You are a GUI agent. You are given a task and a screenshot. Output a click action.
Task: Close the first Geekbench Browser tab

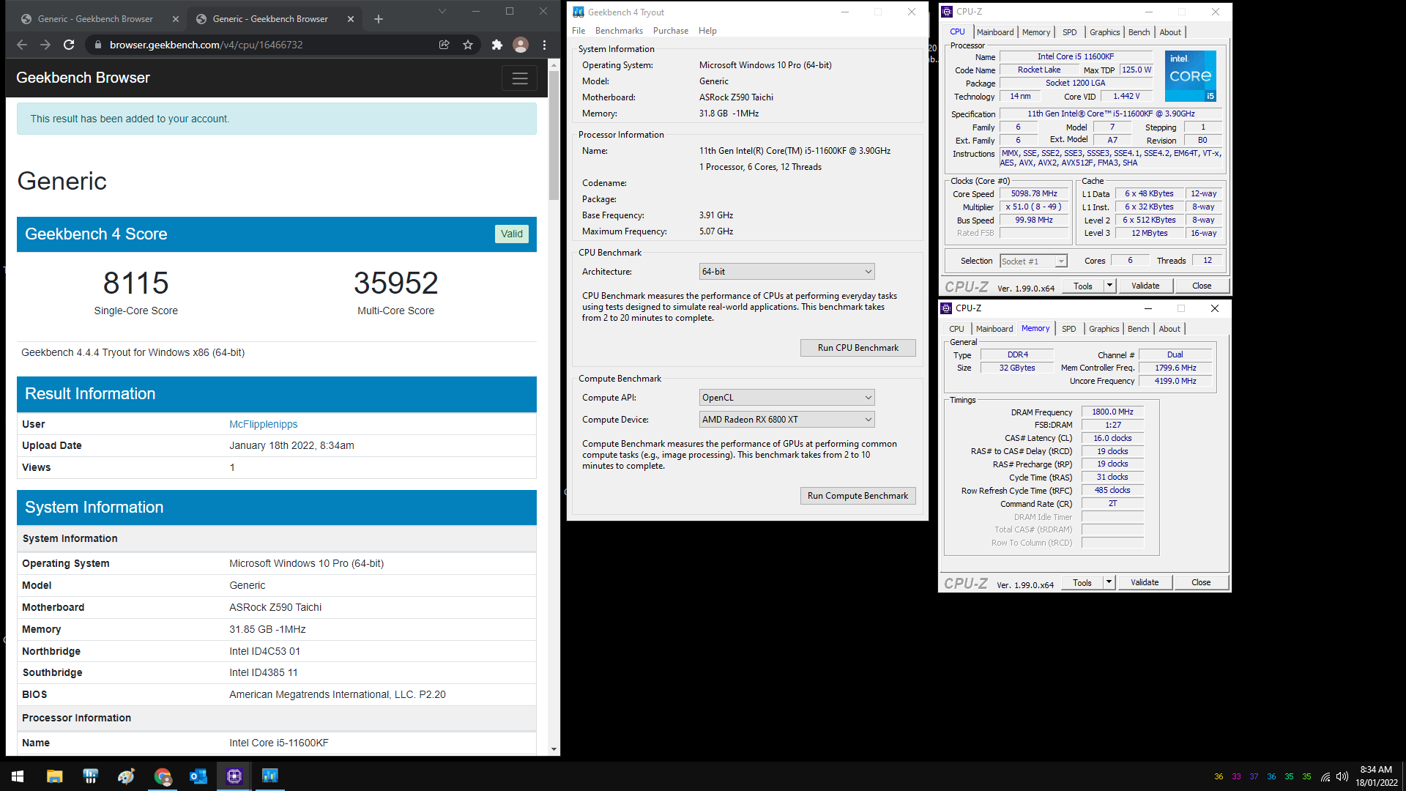tap(176, 19)
